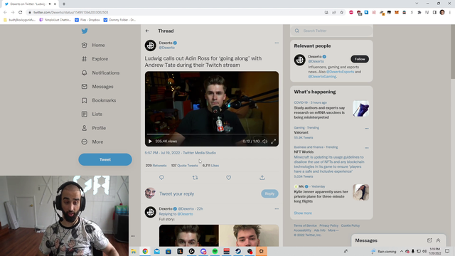Compose new message icon in Messages drawer

tap(429, 240)
